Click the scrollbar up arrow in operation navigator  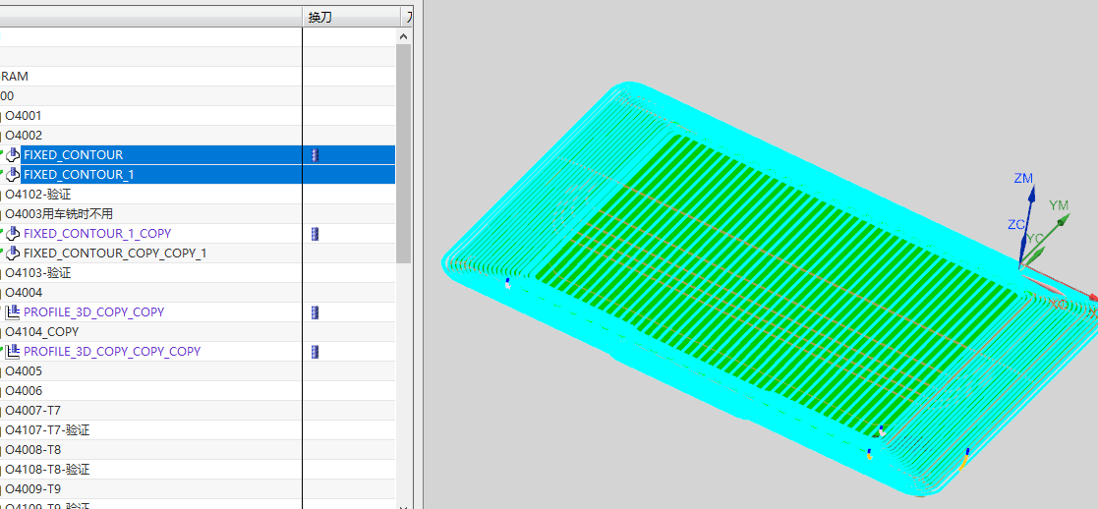pos(403,36)
